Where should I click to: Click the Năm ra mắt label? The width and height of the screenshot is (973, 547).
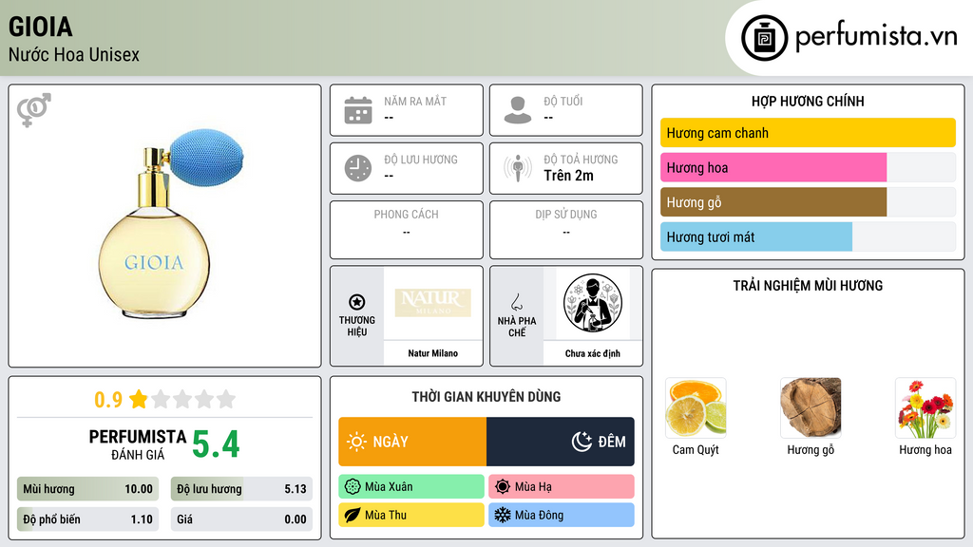415,101
